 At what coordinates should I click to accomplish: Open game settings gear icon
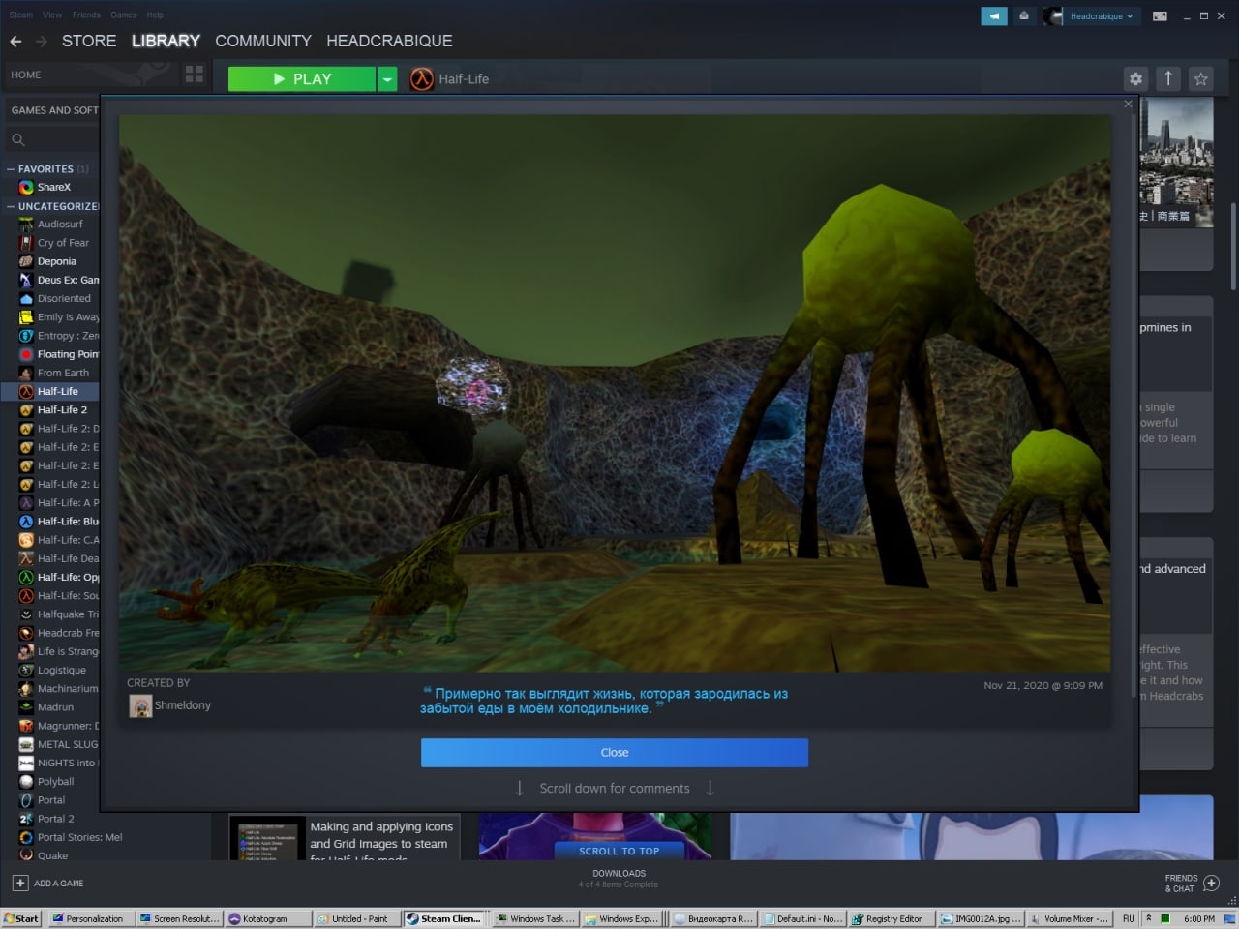pyautogui.click(x=1136, y=79)
